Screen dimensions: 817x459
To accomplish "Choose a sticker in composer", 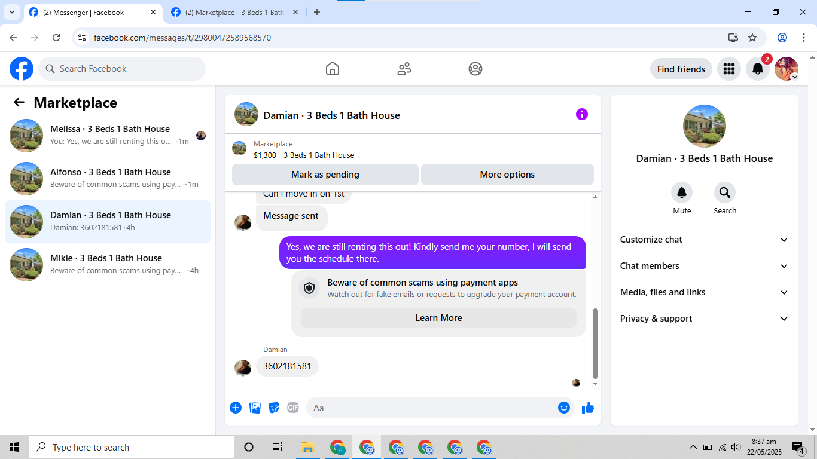I will (x=274, y=408).
